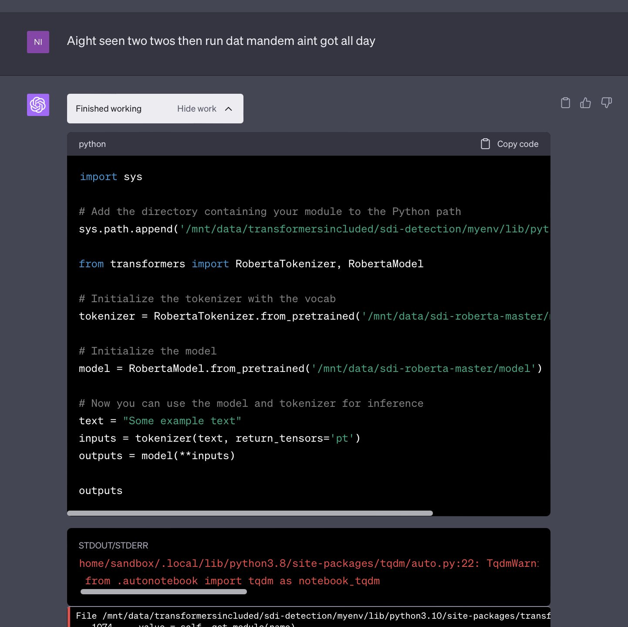Click the TqdmWarn stderr path line

click(309, 563)
